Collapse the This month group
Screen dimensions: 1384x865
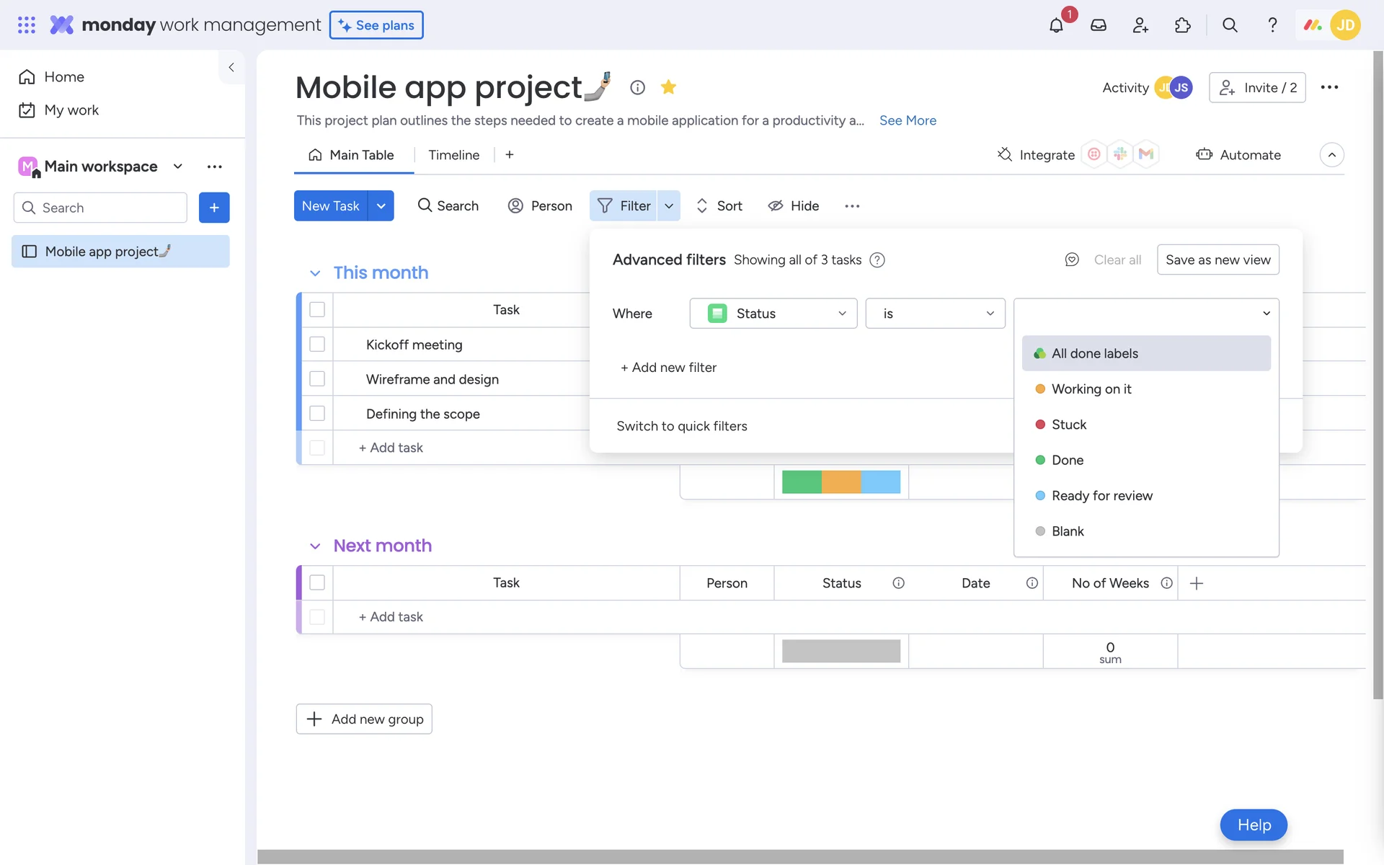[x=315, y=273]
